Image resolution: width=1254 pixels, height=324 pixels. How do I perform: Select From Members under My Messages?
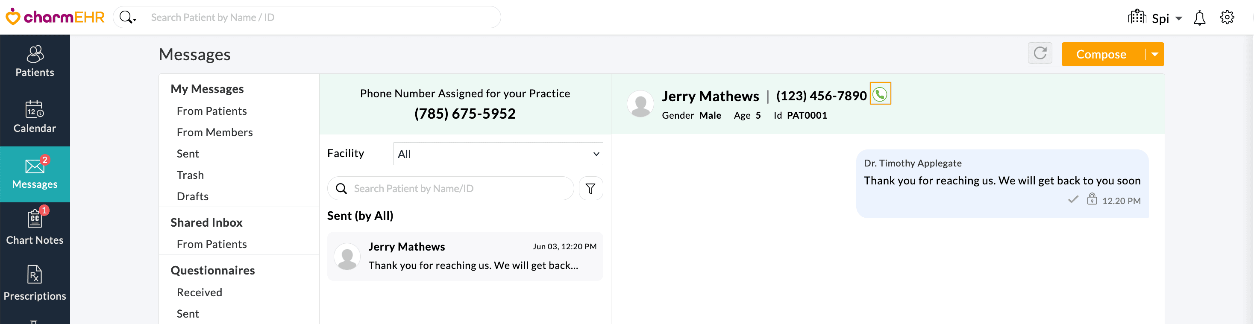coord(214,132)
